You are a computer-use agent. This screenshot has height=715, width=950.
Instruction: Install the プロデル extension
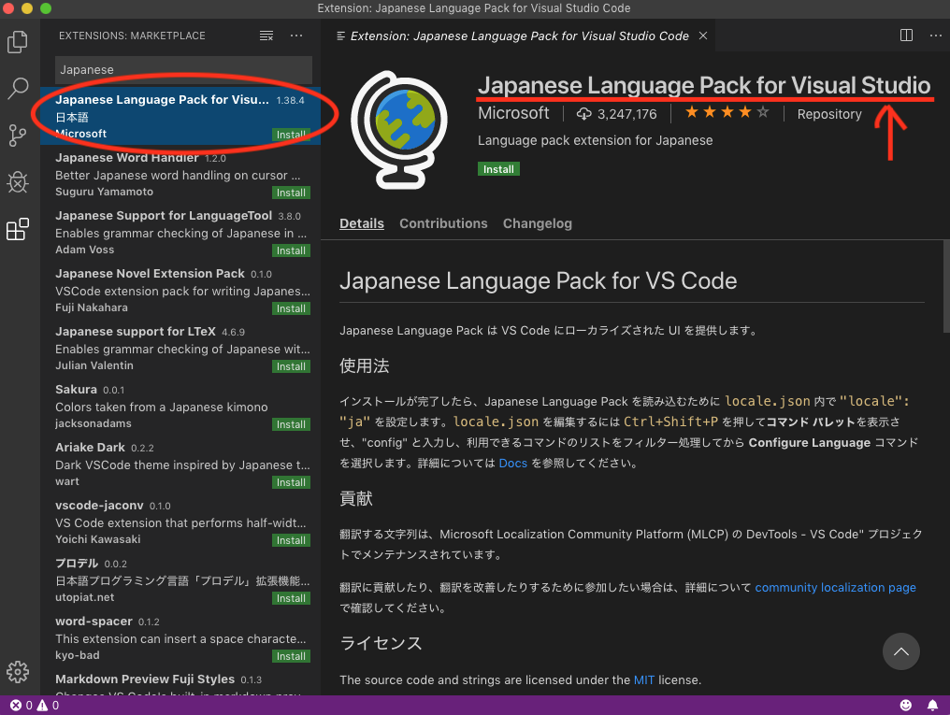click(x=291, y=598)
